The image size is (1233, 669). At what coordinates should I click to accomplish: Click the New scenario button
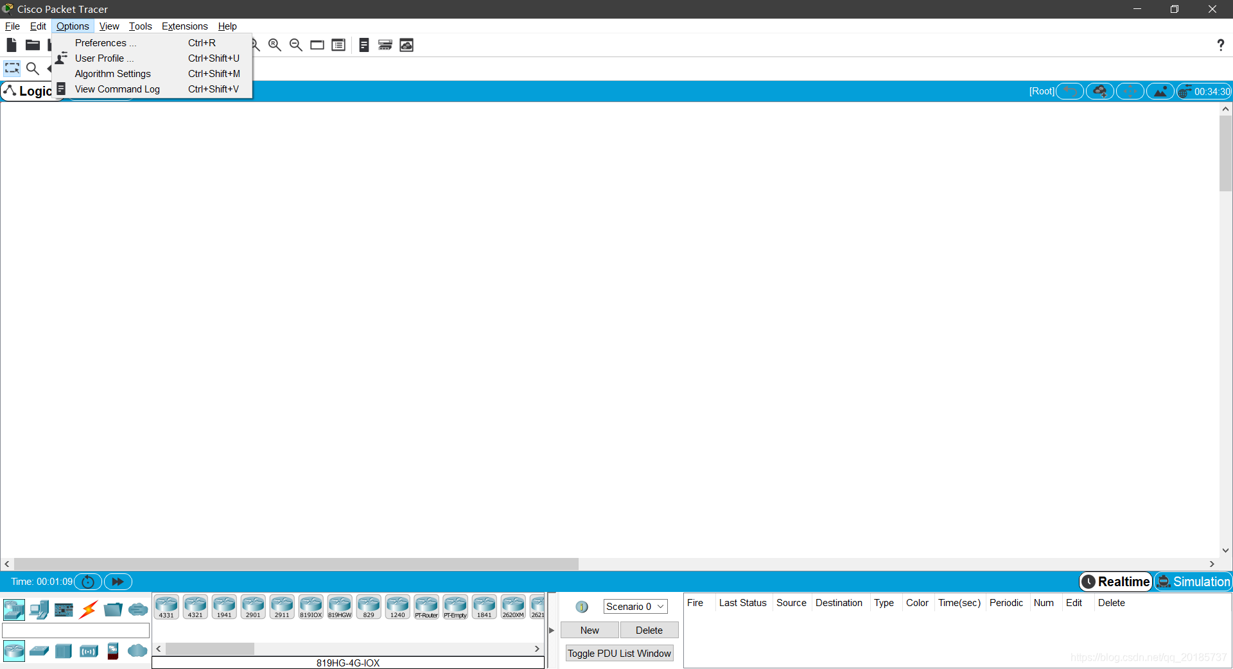(x=590, y=630)
